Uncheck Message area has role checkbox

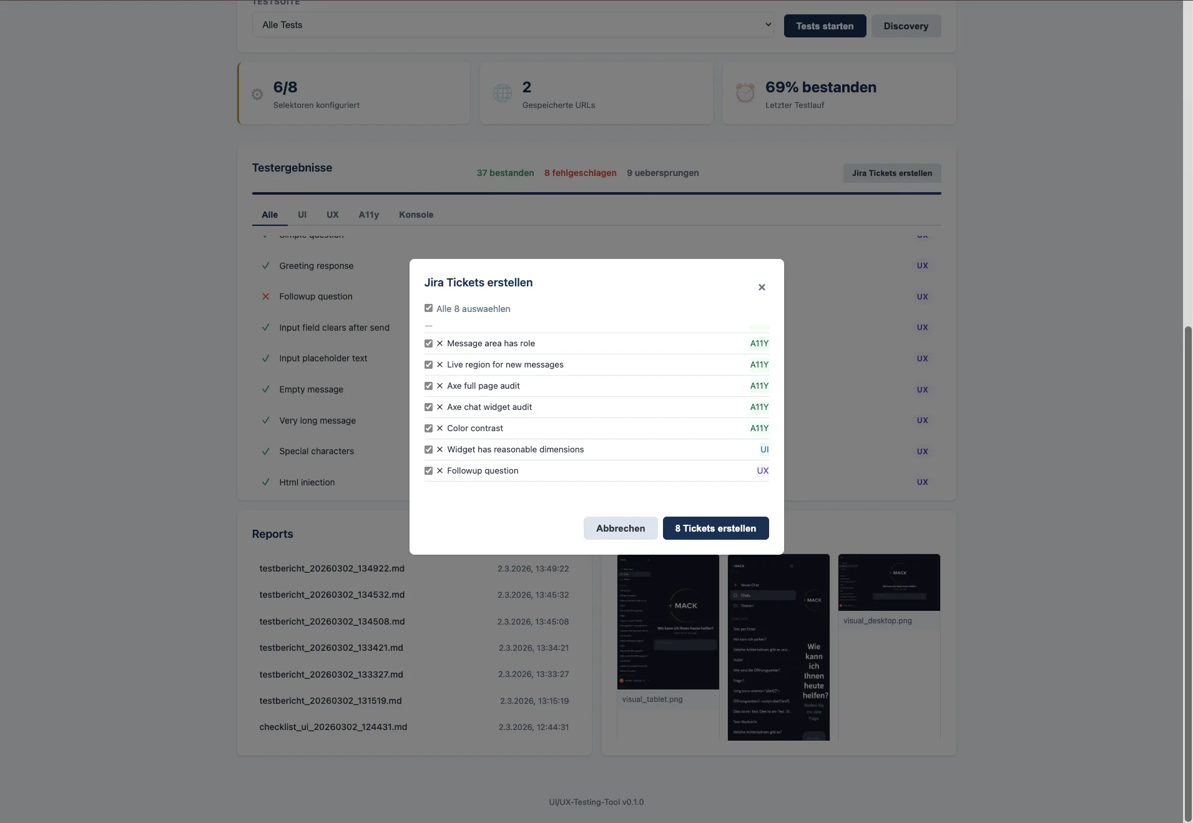tap(429, 344)
